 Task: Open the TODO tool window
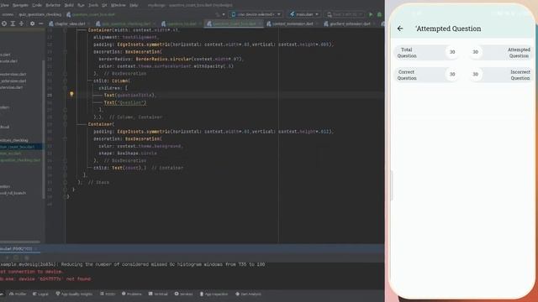pyautogui.click(x=108, y=294)
